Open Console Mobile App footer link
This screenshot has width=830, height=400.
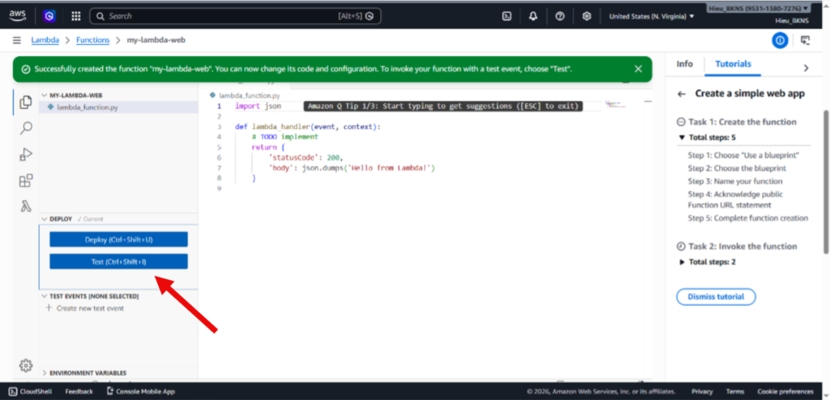140,392
